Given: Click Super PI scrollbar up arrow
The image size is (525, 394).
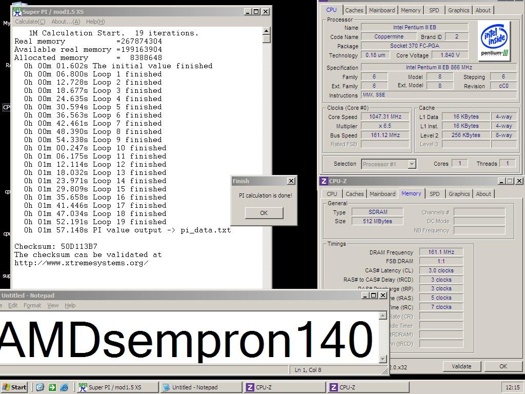Looking at the screenshot, I should click(x=267, y=31).
